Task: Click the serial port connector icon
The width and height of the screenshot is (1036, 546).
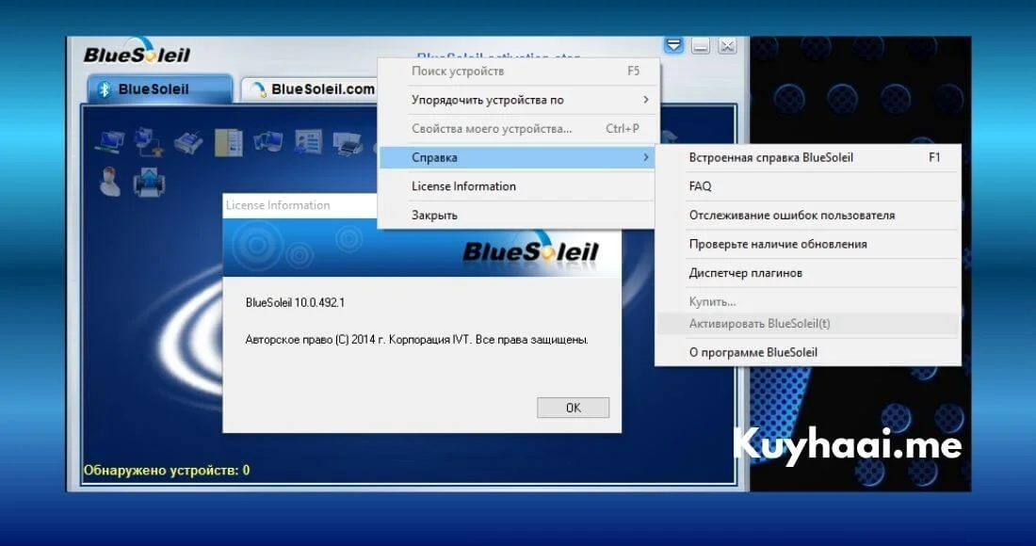Action: (188, 142)
